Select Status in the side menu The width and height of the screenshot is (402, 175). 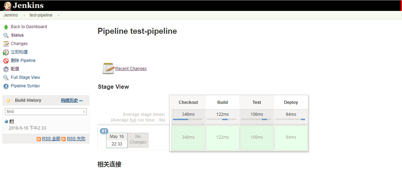coord(17,35)
